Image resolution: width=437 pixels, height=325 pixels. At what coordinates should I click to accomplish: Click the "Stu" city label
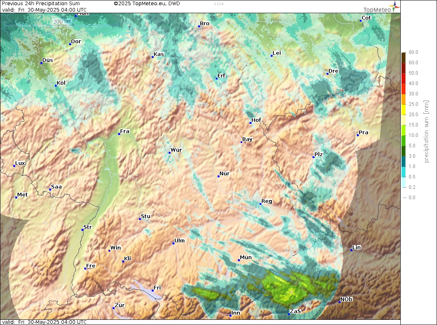coord(146,216)
